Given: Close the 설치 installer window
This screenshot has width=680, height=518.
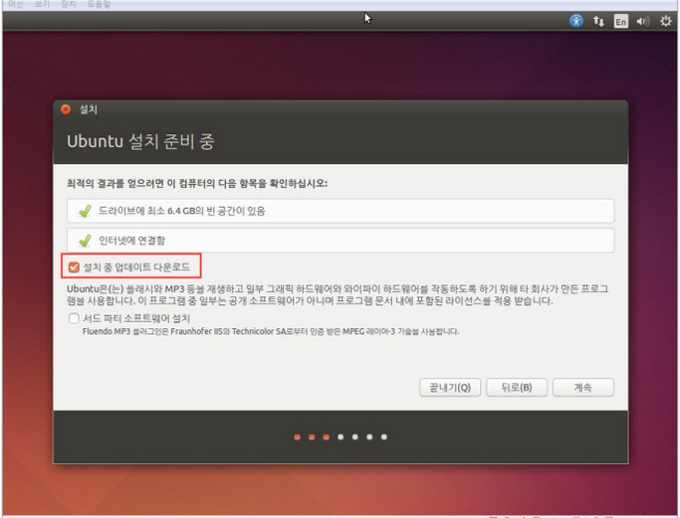Looking at the screenshot, I should (x=66, y=109).
